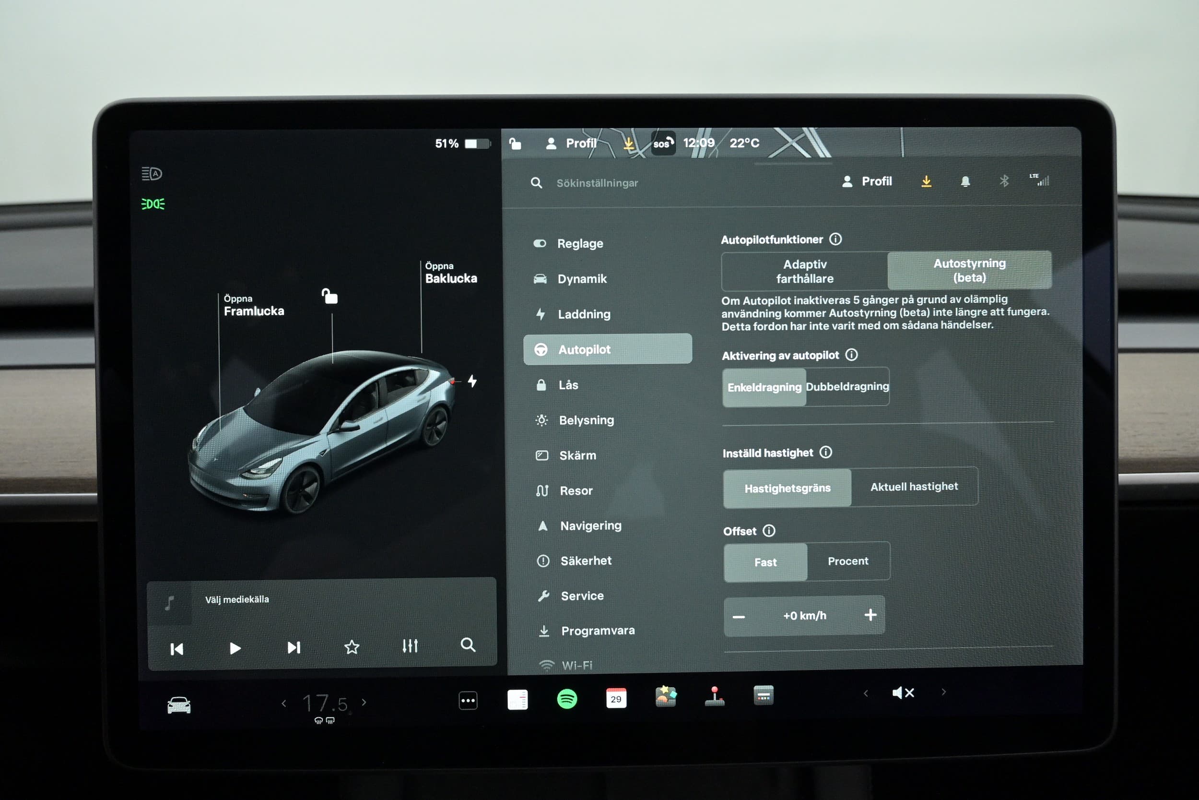Select Autopilot settings menu
Screen dimensions: 1199x800
(x=607, y=349)
